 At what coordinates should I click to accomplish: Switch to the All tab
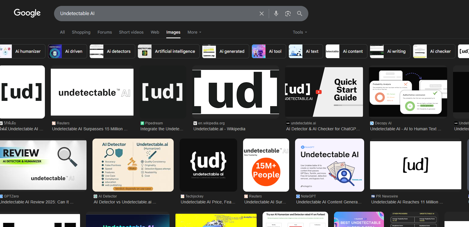(x=62, y=32)
